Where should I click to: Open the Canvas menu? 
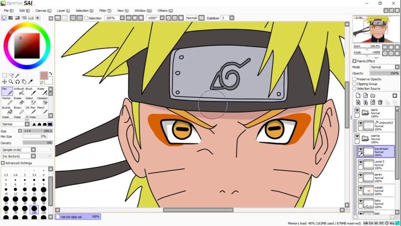pos(43,11)
